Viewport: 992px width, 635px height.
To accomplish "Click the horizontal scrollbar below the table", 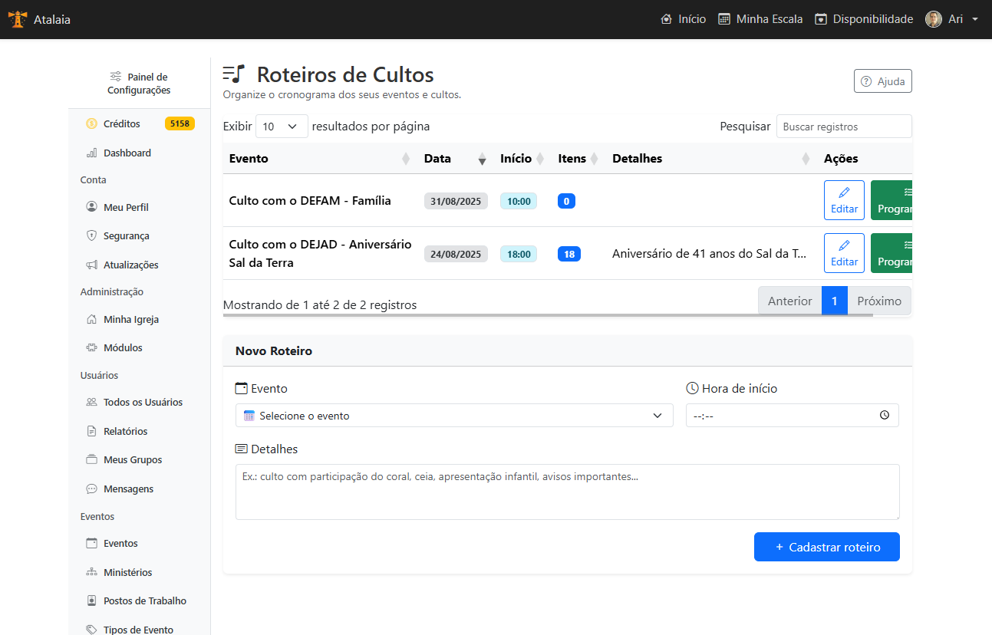I will (x=547, y=315).
